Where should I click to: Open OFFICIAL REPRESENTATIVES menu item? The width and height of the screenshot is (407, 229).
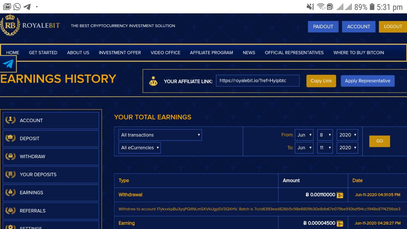[294, 52]
